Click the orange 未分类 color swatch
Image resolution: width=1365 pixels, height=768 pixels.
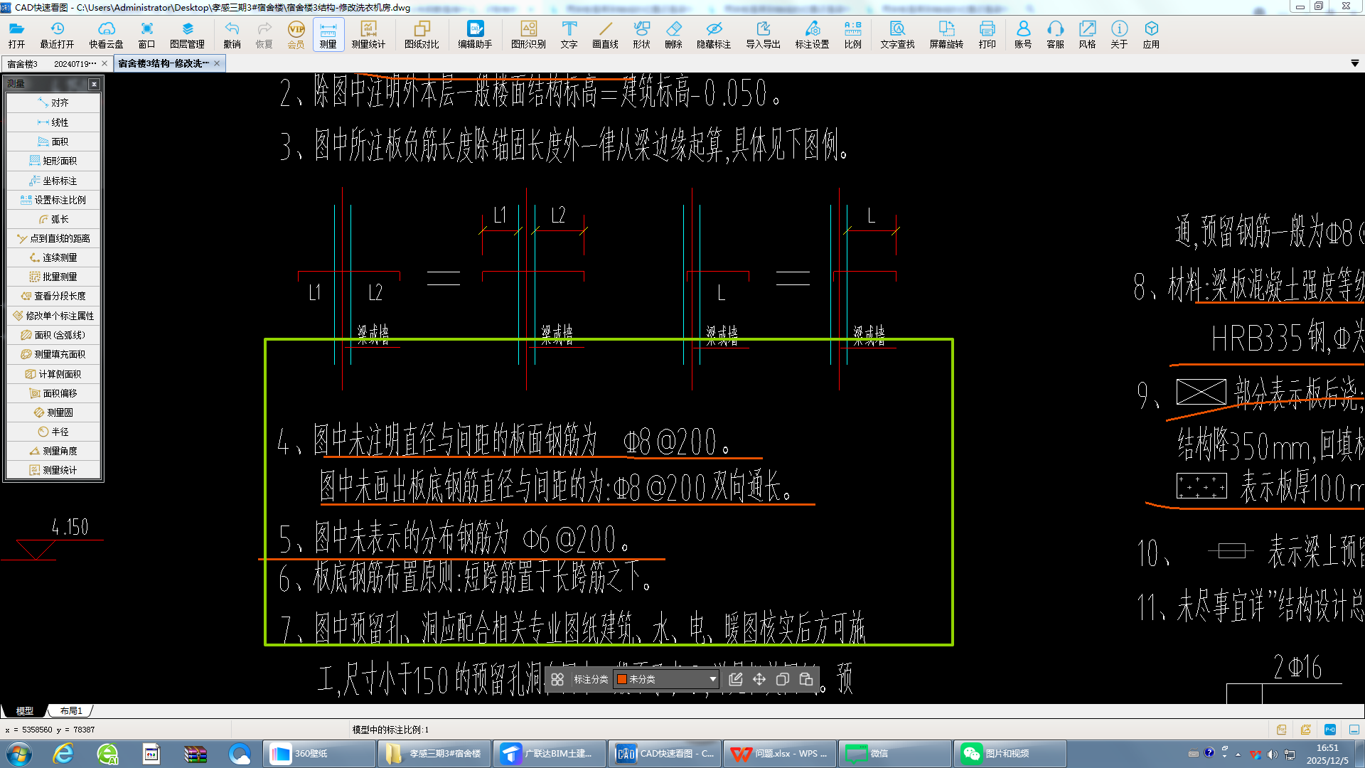[622, 679]
